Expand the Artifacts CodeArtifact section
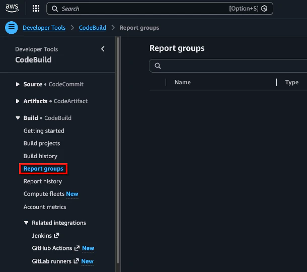This screenshot has width=307, height=272. click(x=18, y=101)
